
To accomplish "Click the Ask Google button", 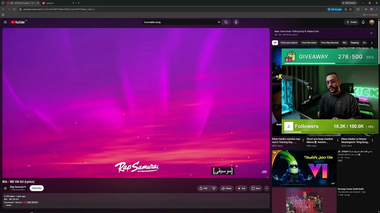I will [335, 9].
